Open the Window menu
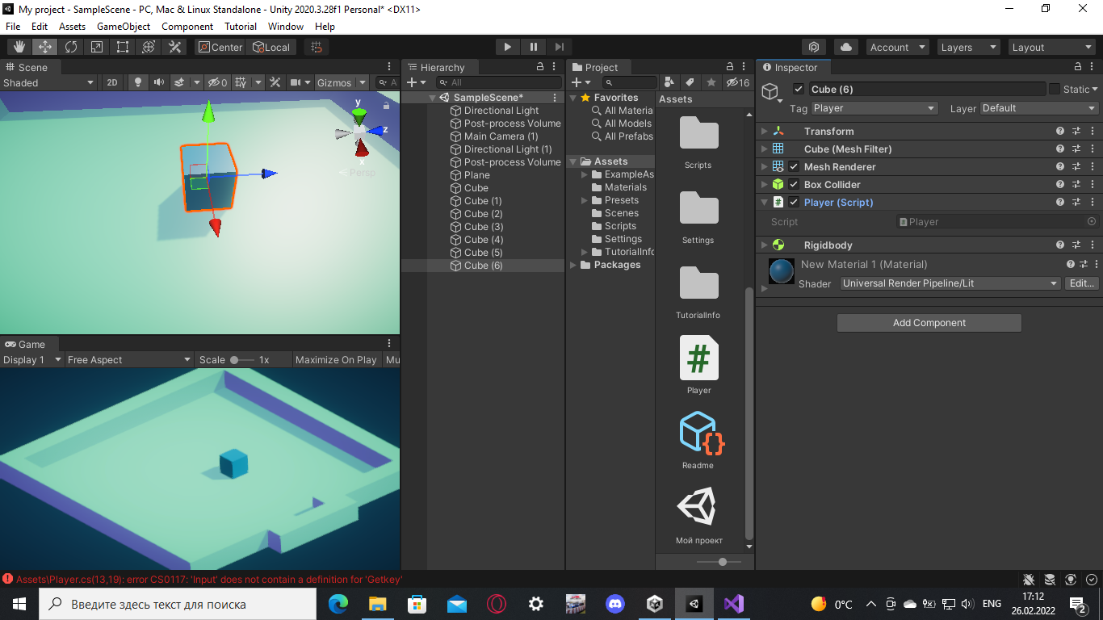This screenshot has height=620, width=1103. pos(286,27)
